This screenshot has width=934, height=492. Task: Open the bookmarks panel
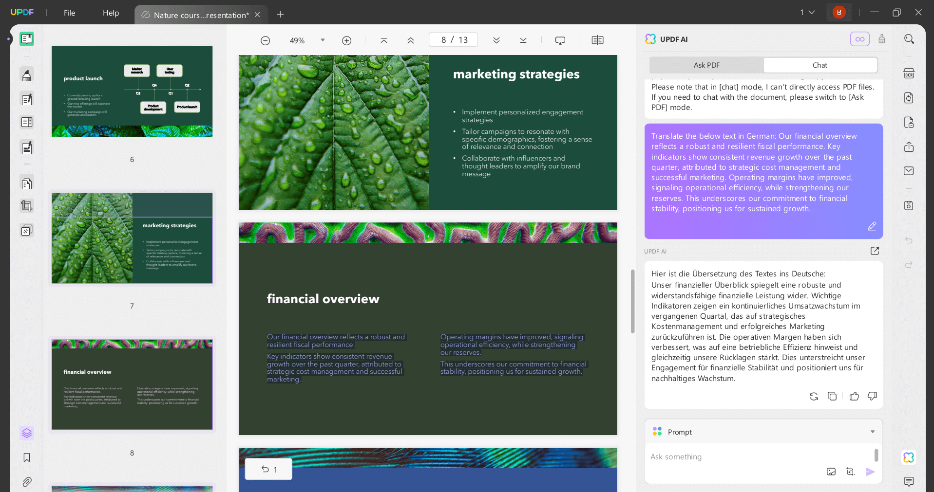click(x=27, y=457)
